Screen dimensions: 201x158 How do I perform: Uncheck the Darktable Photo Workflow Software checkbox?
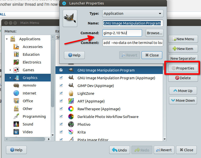click(61, 116)
